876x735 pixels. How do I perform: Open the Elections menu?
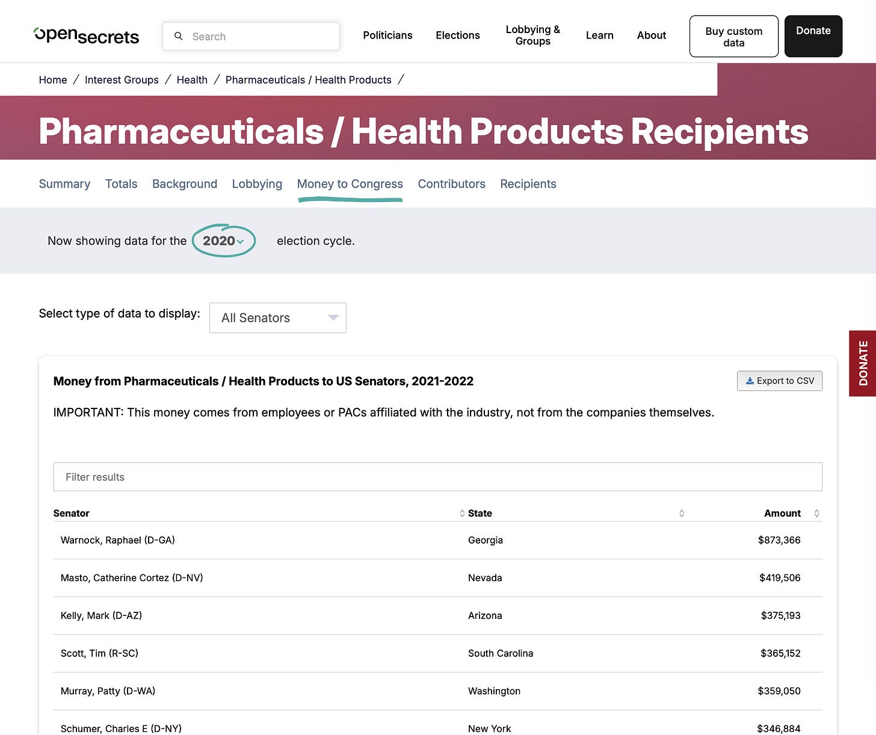(458, 35)
